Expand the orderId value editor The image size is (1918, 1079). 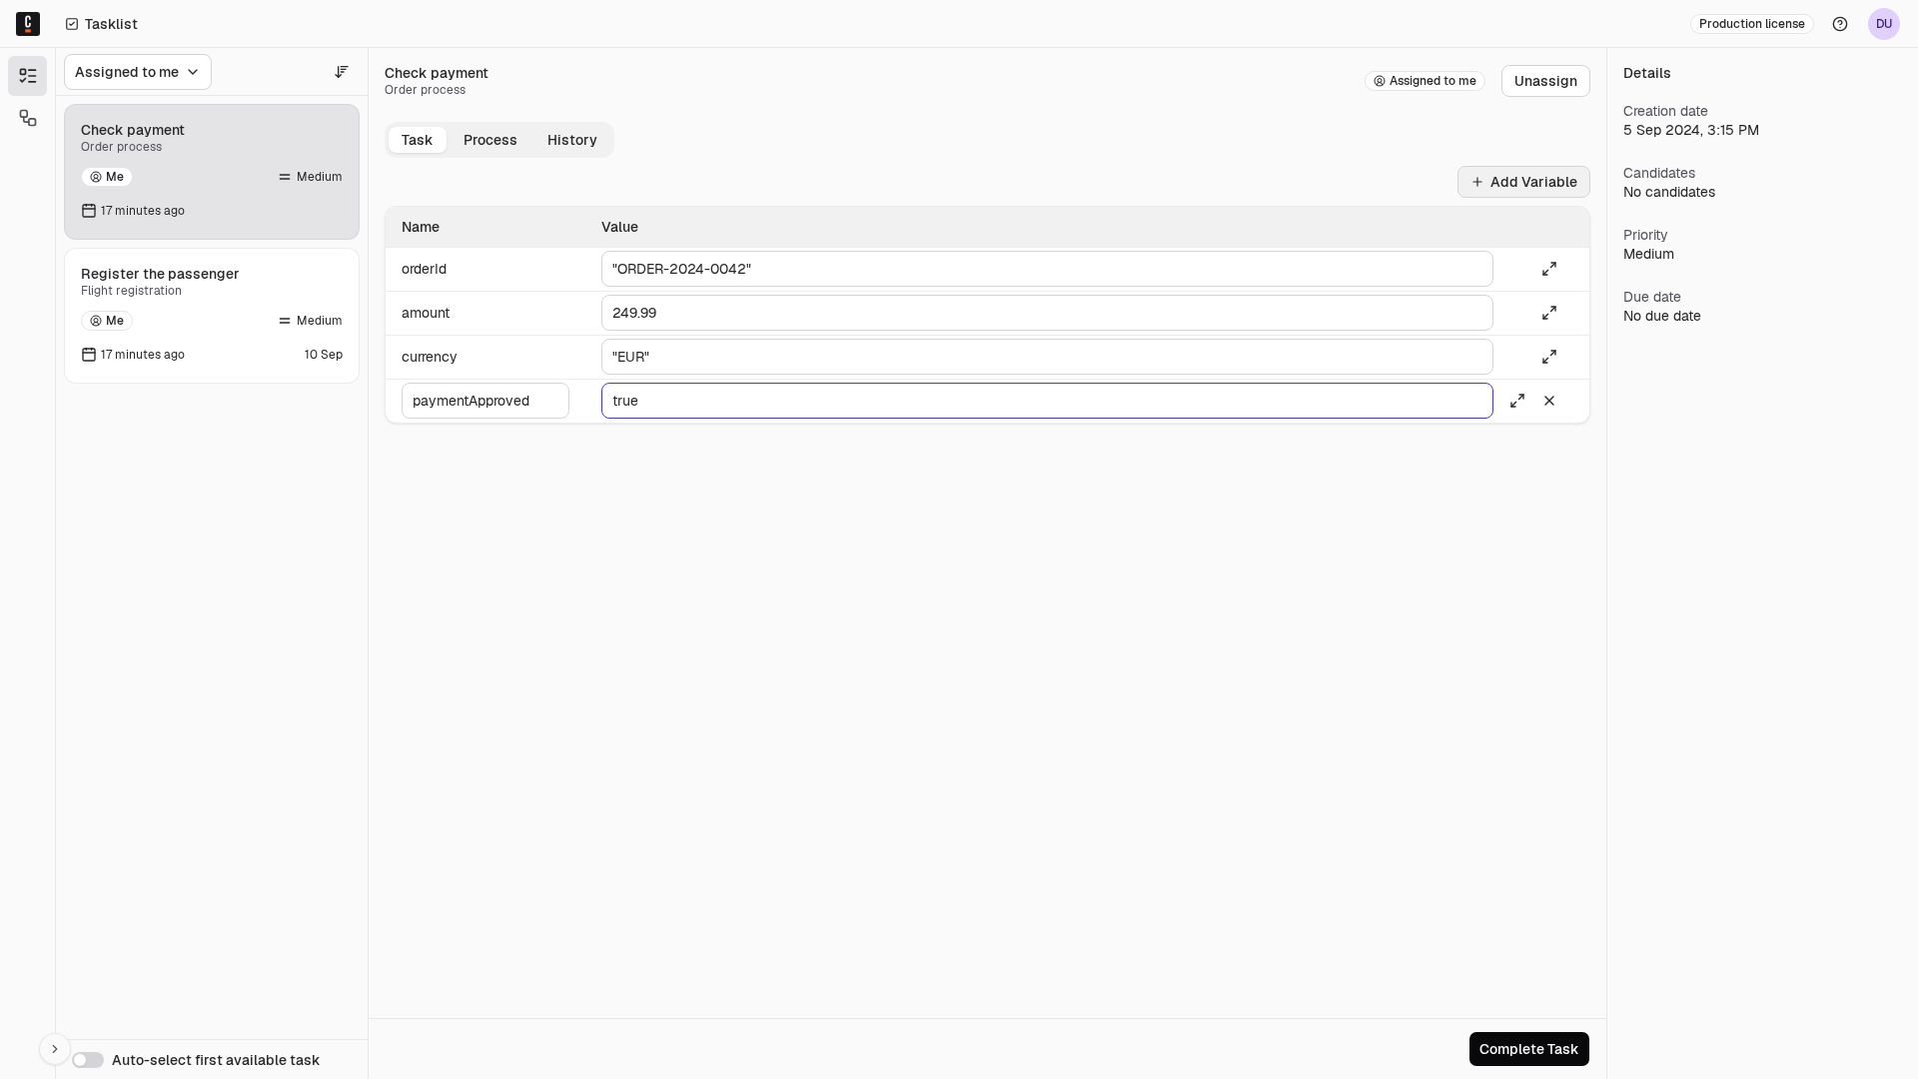coord(1549,269)
